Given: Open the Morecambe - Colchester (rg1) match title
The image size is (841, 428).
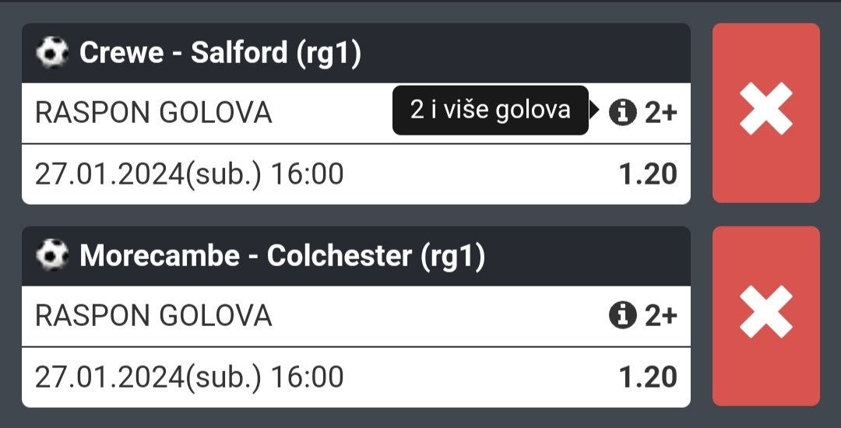Looking at the screenshot, I should 282,256.
